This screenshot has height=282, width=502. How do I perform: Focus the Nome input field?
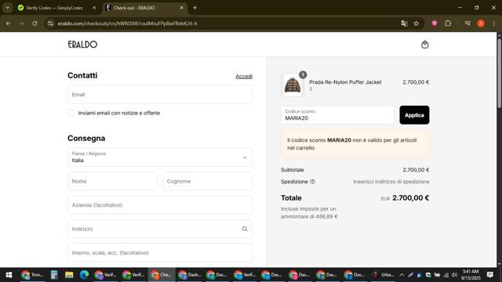coord(112,181)
